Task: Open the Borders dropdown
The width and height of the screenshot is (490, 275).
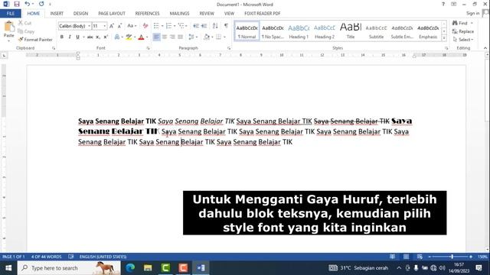Action: point(224,37)
